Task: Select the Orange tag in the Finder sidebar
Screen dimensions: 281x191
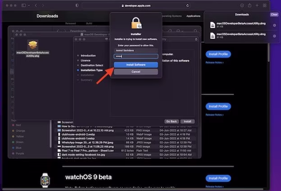Action: coord(18,131)
